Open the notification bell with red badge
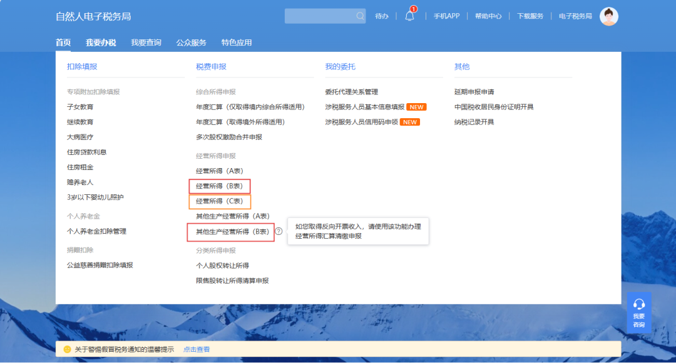This screenshot has width=676, height=363. click(410, 16)
